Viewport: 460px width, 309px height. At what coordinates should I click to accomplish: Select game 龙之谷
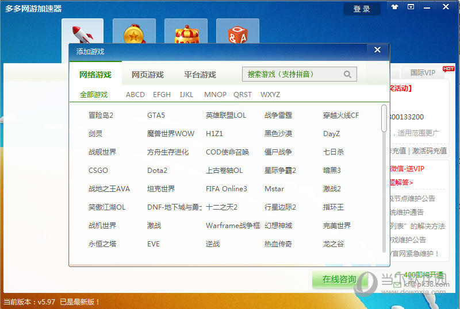pos(333,244)
